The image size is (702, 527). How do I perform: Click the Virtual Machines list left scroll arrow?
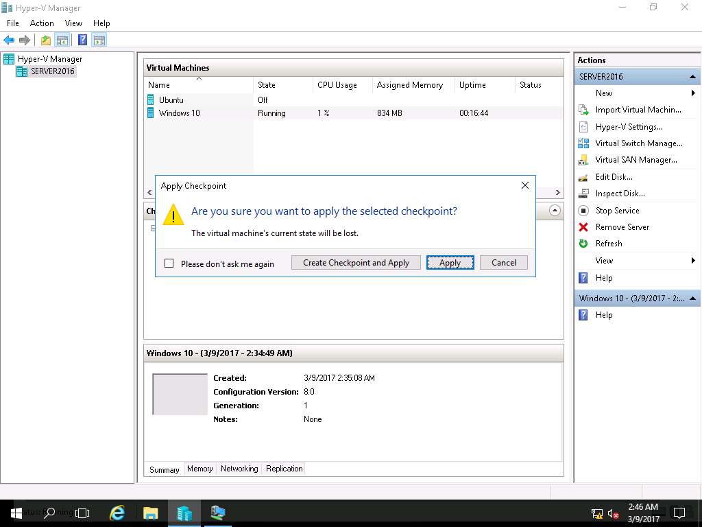click(x=149, y=193)
